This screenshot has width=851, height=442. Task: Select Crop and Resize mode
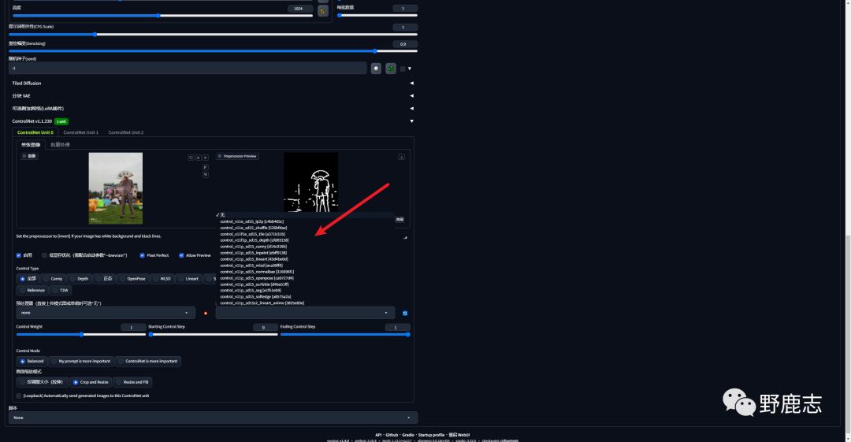pyautogui.click(x=90, y=382)
